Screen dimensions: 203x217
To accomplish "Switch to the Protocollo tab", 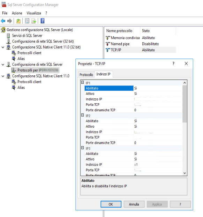I will tap(86, 75).
